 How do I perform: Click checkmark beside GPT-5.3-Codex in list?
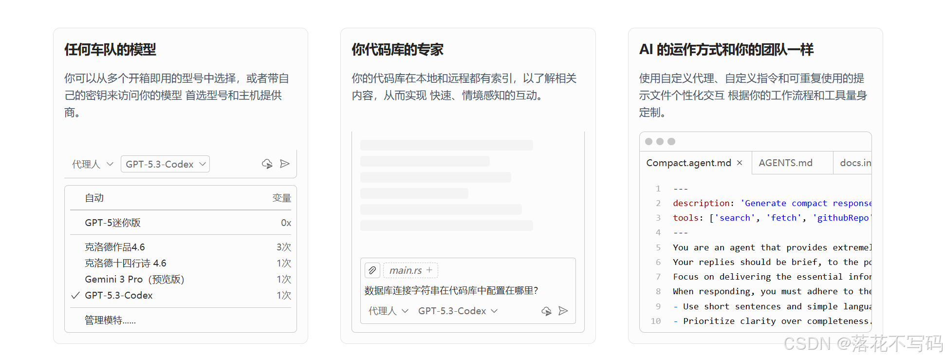tap(75, 295)
